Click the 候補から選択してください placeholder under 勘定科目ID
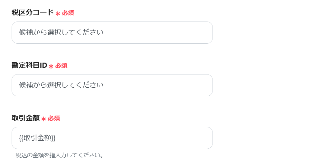 [61, 85]
